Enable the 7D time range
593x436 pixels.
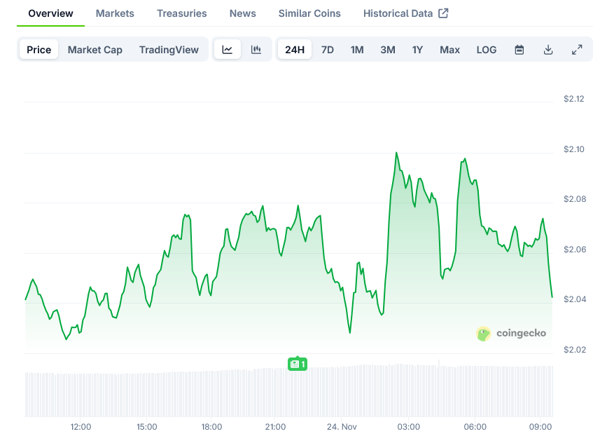tap(327, 50)
